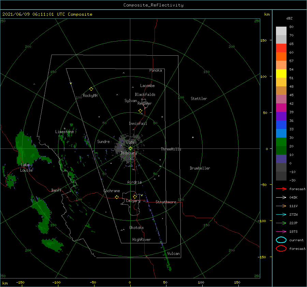Click the yellow diamond marker above Calgary label

(135, 197)
